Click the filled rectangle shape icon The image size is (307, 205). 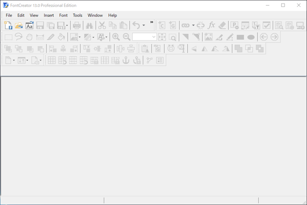(x=240, y=37)
